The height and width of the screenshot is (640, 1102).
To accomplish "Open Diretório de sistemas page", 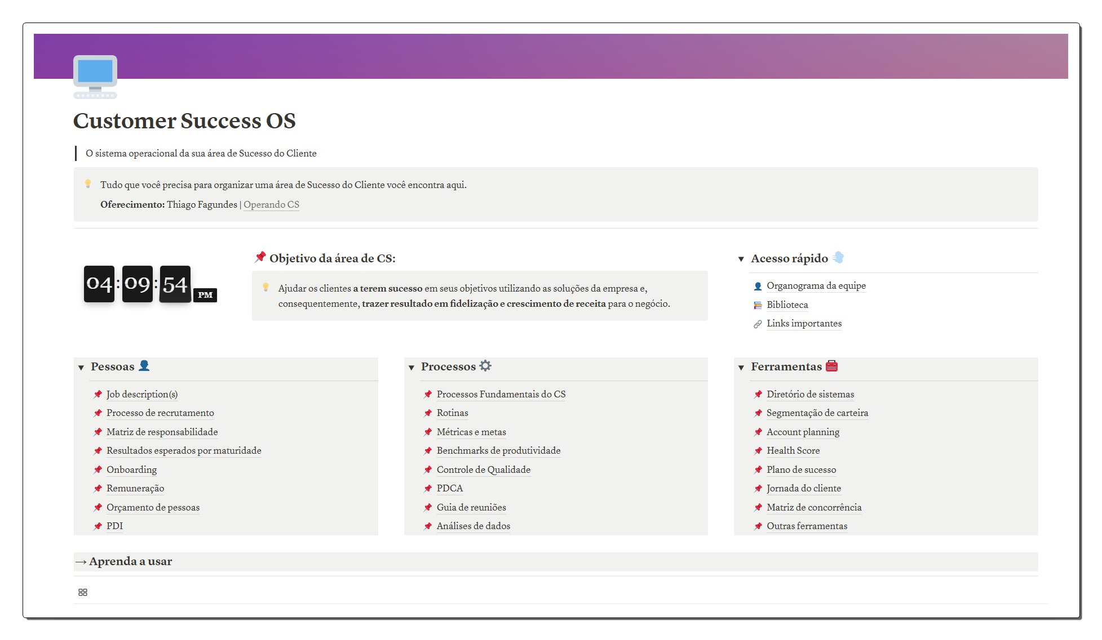I will click(x=811, y=394).
